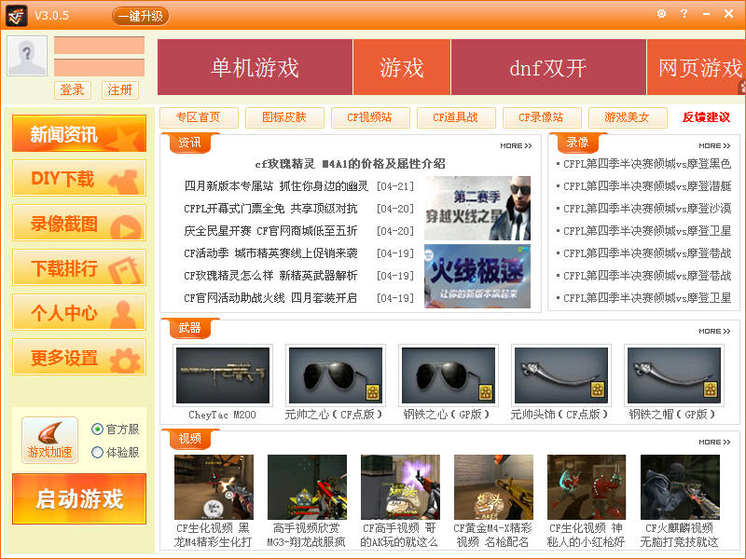Image resolution: width=746 pixels, height=559 pixels.
Task: Click the 游戏 banner tile
Action: pos(402,67)
